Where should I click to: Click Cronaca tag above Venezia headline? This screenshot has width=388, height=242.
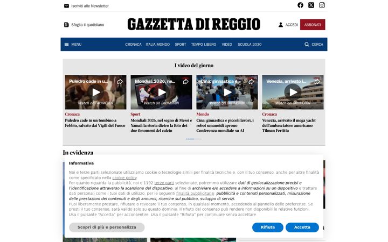pos(269,115)
